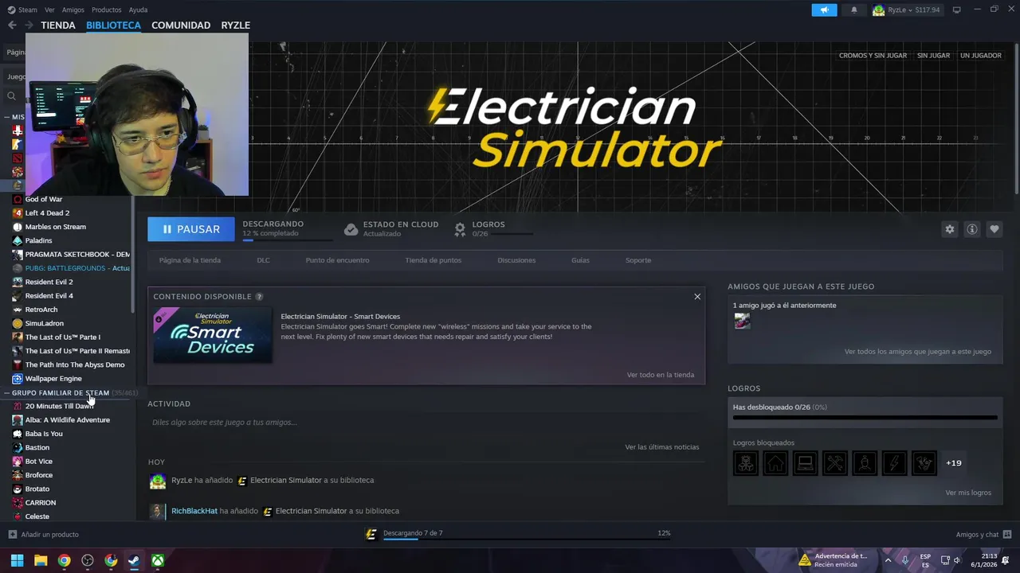This screenshot has width=1020, height=573.
Task: Click the download progress bar under Descargando
Action: (x=288, y=240)
